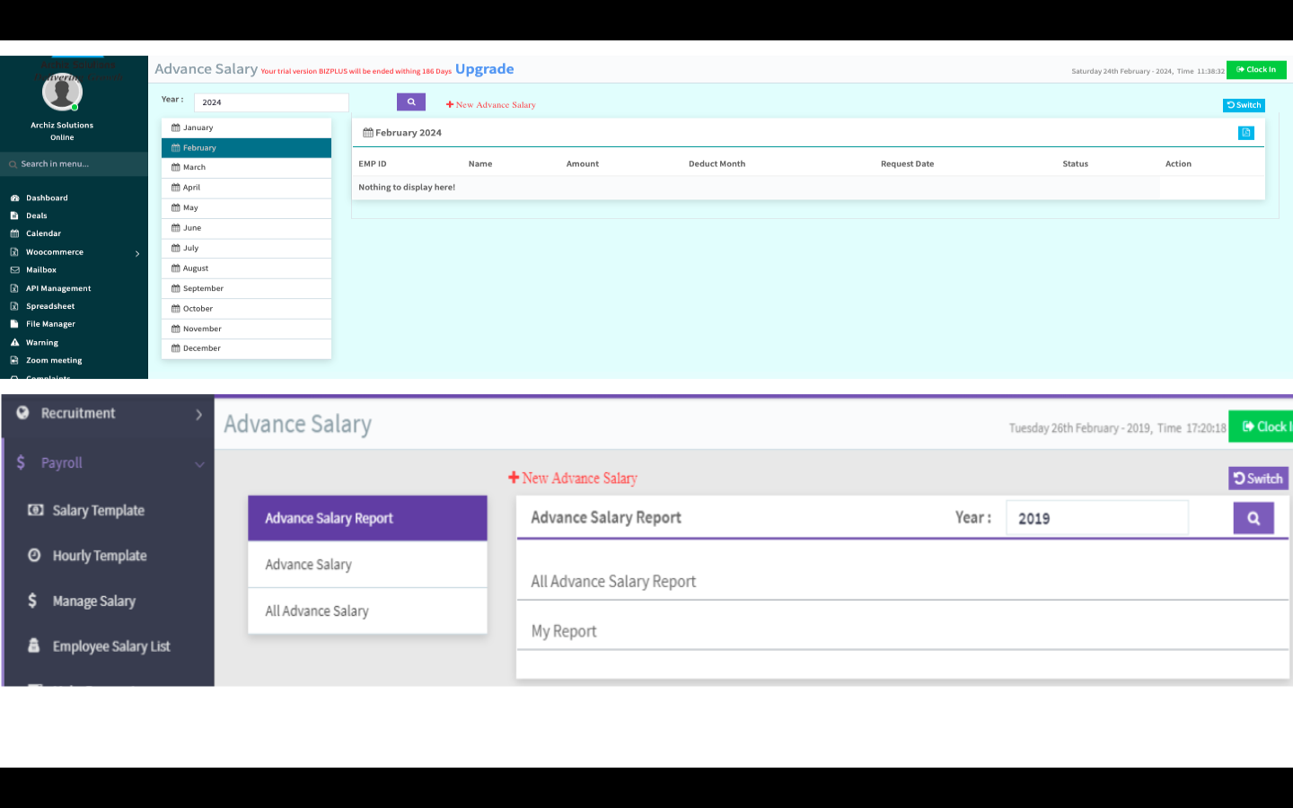Image resolution: width=1293 pixels, height=808 pixels.
Task: Select March in the month list
Action: 194,168
